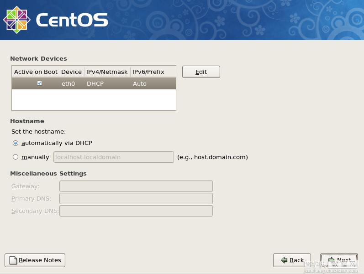Click the Primary DNS input field
The height and width of the screenshot is (274, 364).
pos(136,198)
